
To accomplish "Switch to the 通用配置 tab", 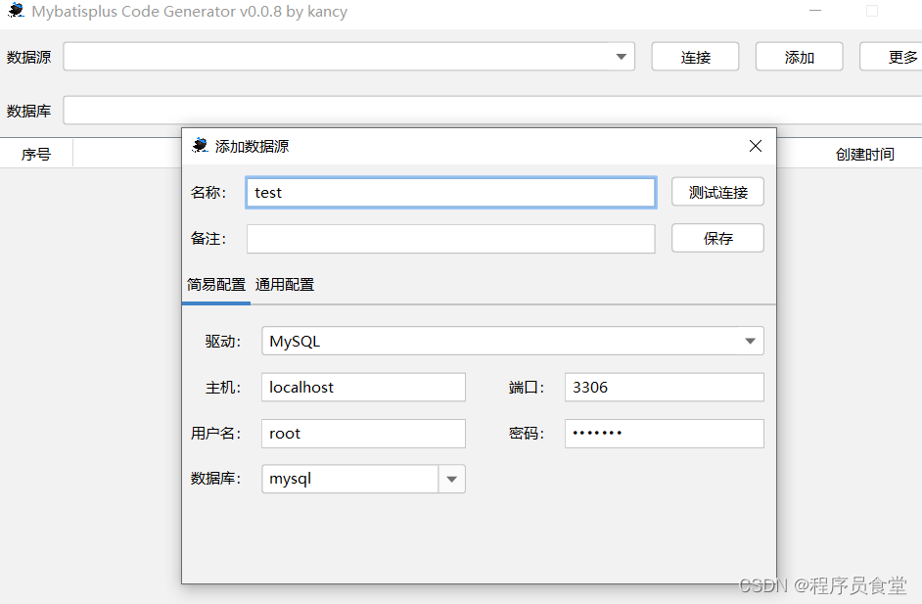I will (x=285, y=285).
